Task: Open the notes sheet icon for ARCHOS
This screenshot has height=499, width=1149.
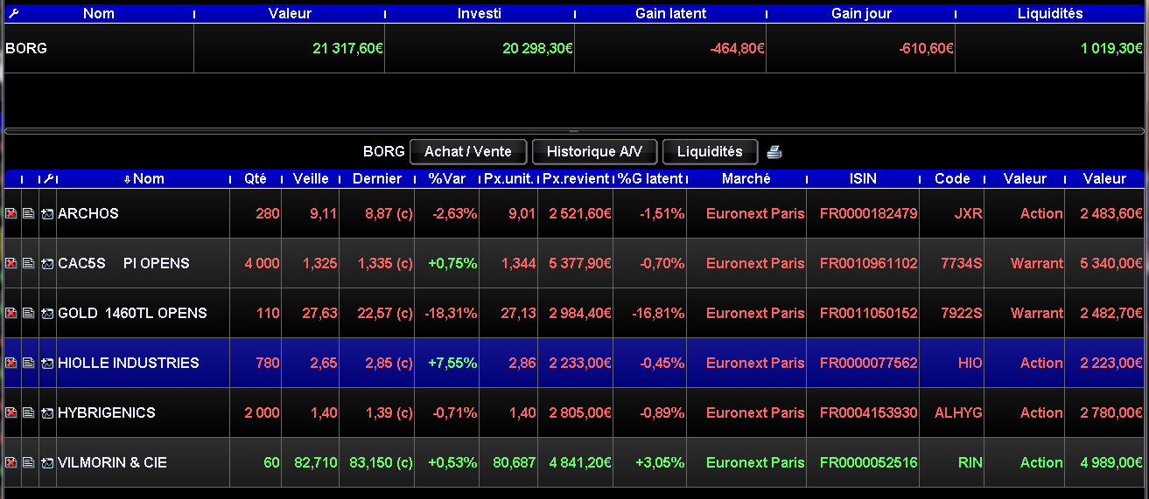Action: pos(29,214)
